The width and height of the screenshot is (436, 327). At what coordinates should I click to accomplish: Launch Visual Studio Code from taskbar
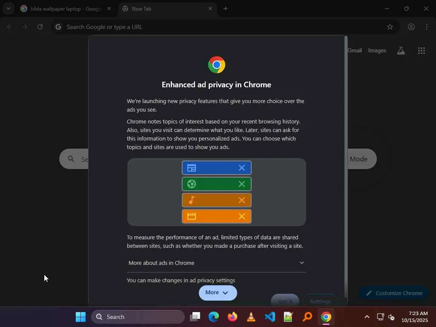pos(270,317)
